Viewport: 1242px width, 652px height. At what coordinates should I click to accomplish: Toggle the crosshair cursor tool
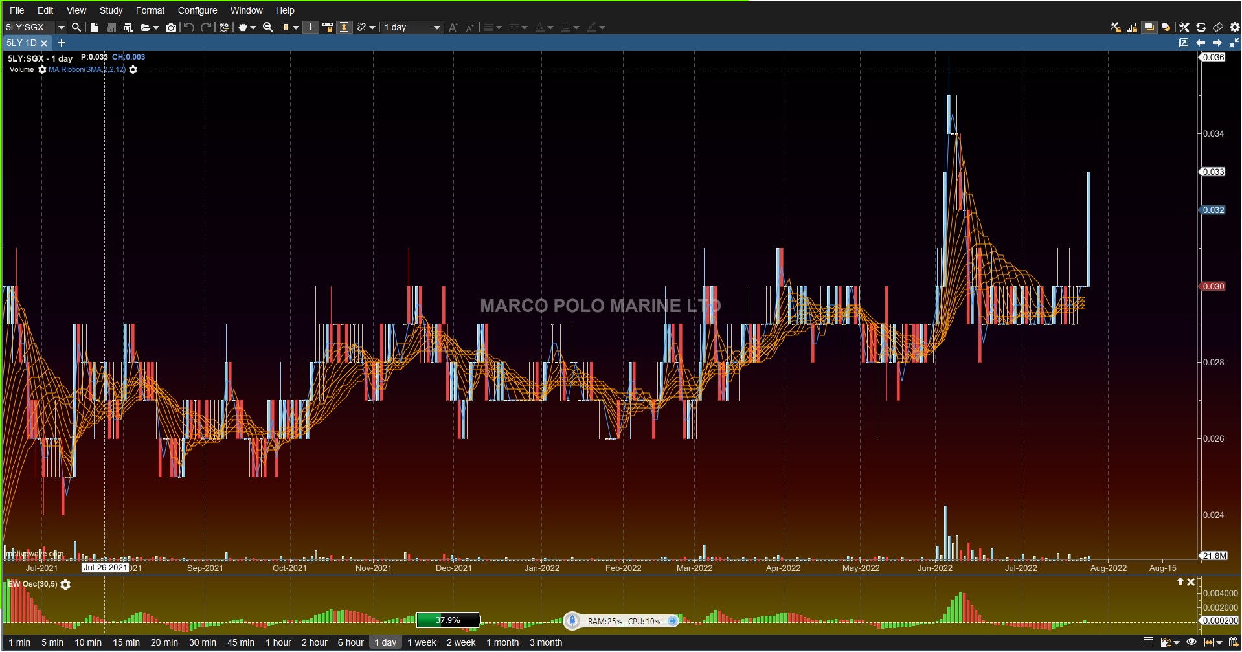point(311,27)
